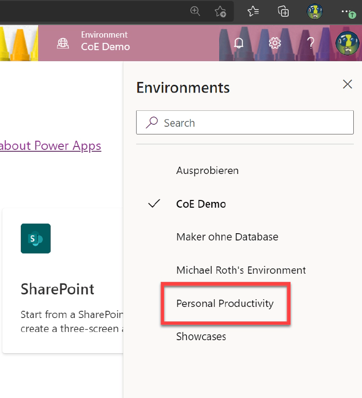This screenshot has height=398, width=362.
Task: Click the browser profile avatar
Action: pos(315,12)
